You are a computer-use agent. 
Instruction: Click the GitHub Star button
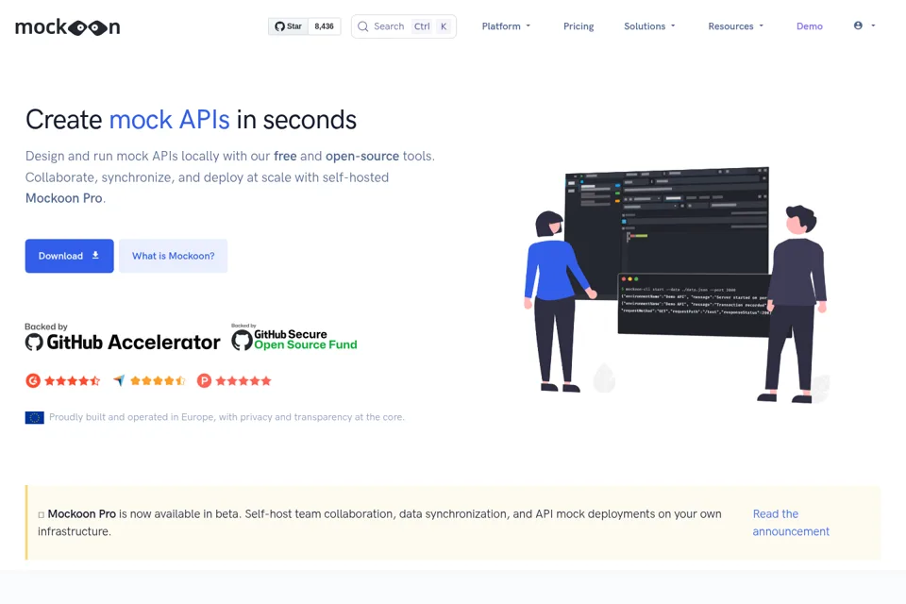(288, 26)
